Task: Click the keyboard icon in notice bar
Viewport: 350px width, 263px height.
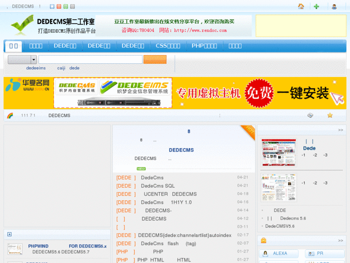Action: coord(310,115)
